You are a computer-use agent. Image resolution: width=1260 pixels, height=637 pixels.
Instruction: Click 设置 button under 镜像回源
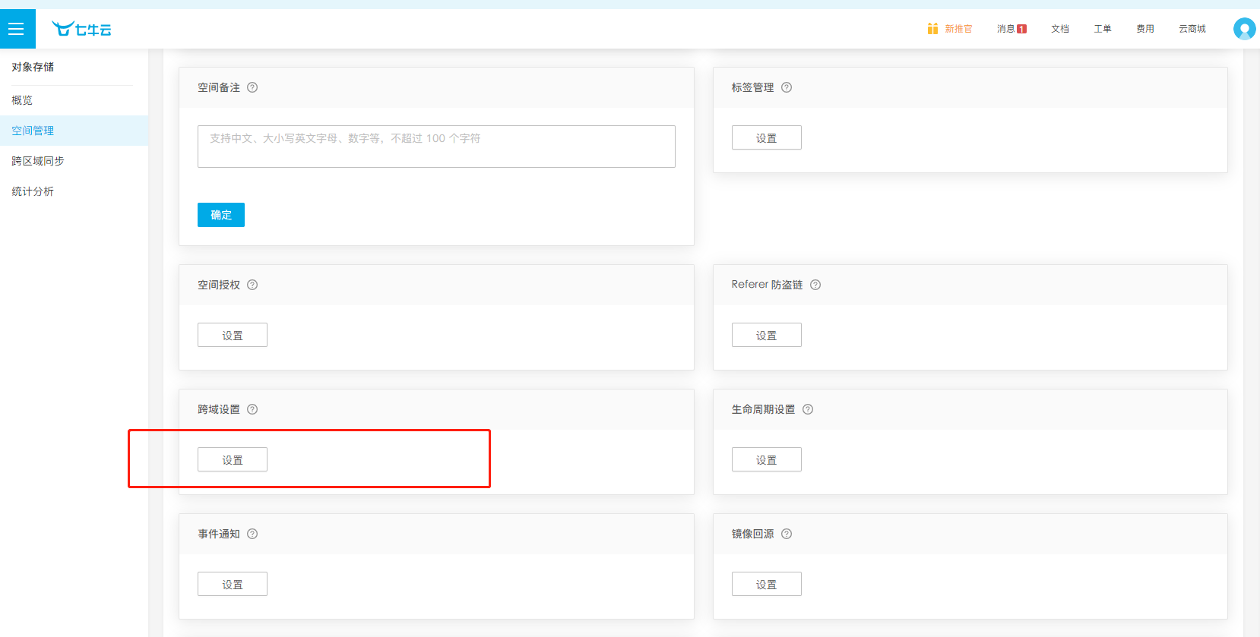(766, 585)
